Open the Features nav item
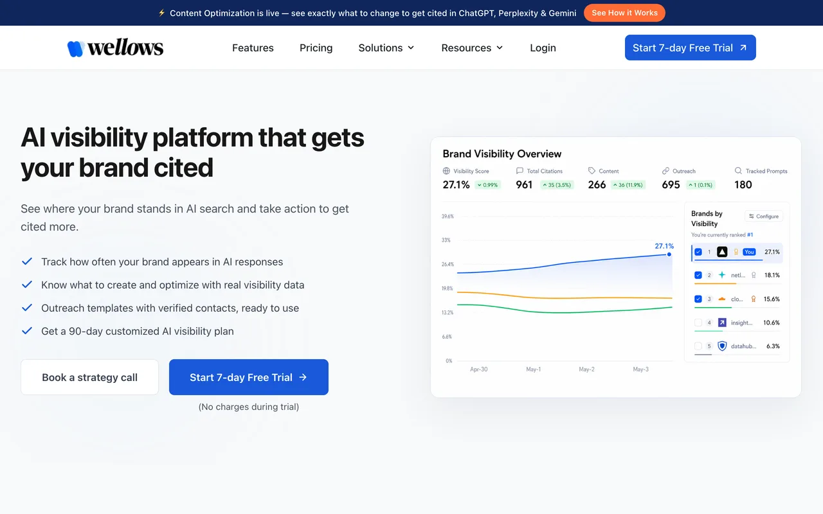Screen dimensions: 823x514 coord(253,48)
